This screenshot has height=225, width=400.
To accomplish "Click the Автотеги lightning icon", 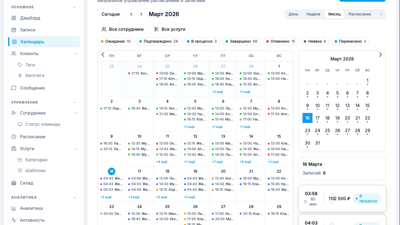I will pos(20,76).
